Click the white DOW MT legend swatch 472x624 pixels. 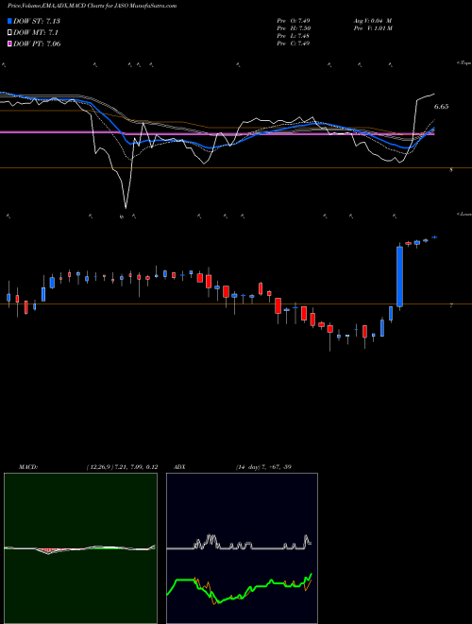(x=9, y=33)
